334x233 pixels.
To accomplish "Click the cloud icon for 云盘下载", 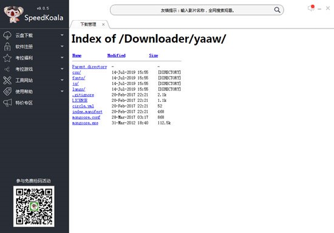I will pos(7,35).
